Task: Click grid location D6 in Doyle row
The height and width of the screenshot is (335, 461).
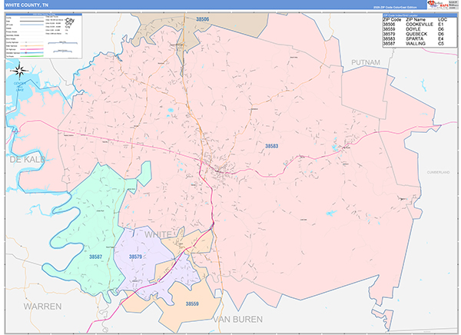Action: pyautogui.click(x=441, y=29)
